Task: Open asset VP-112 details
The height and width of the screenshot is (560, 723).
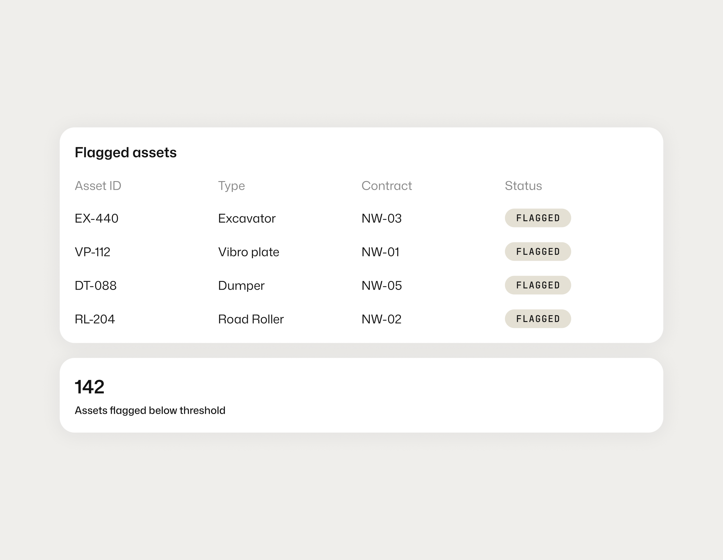Action: click(93, 252)
